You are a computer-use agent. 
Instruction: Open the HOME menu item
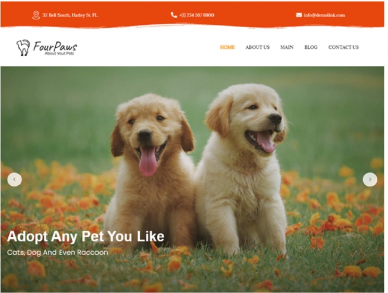click(227, 47)
